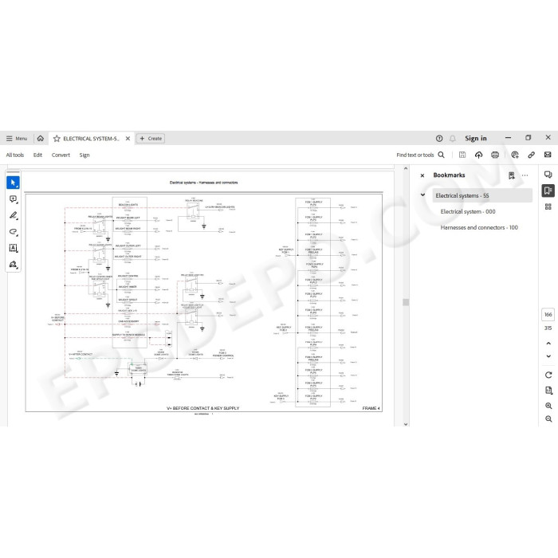Zoom out with the minus magnifier
558x558 pixels.
(x=548, y=418)
